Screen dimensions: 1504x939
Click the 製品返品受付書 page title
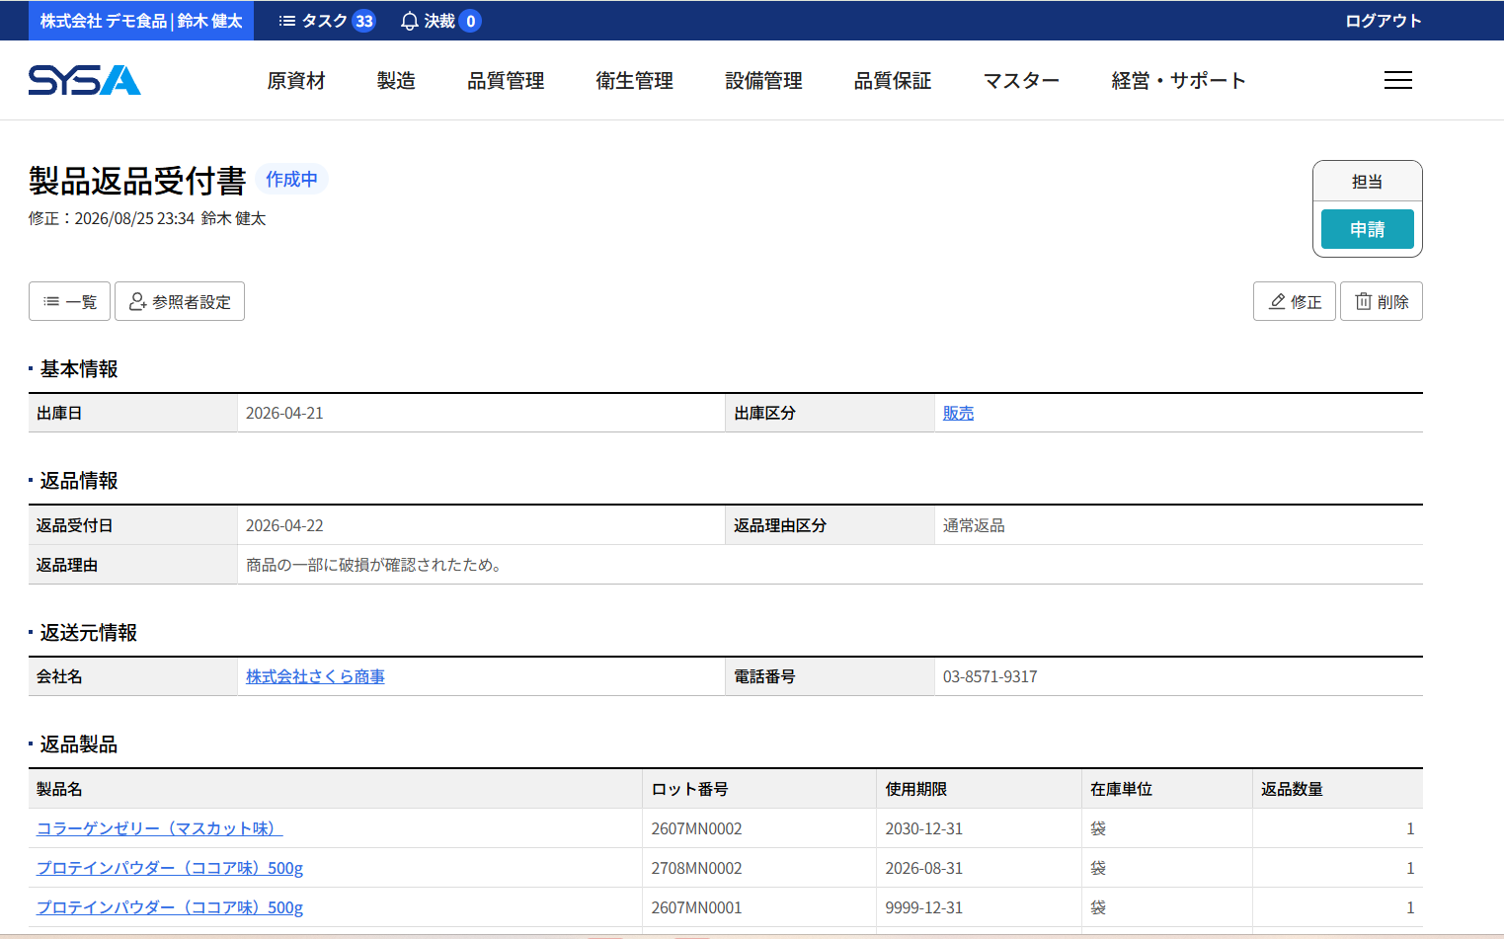137,181
